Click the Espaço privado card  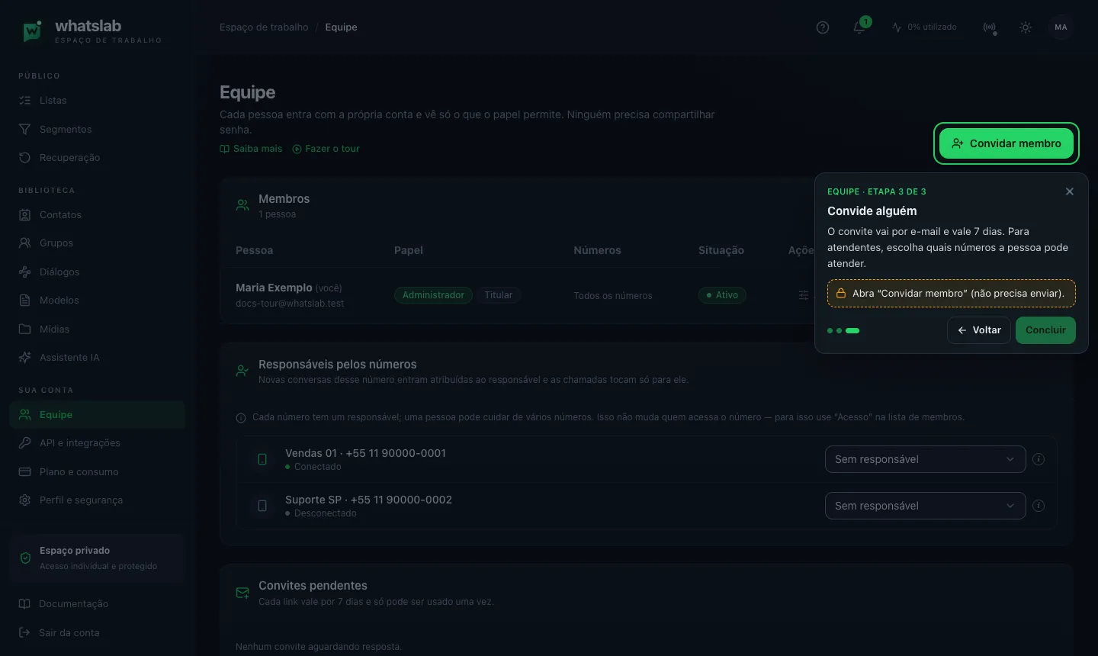pos(97,558)
